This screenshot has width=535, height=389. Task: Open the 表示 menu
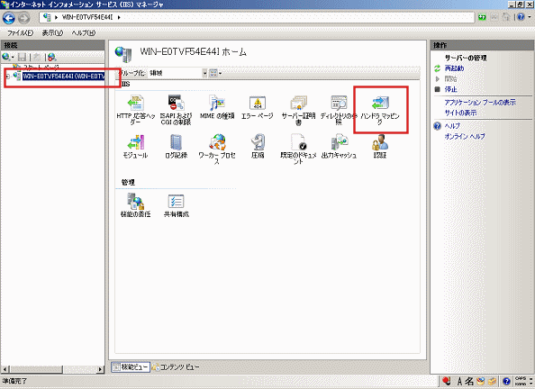pyautogui.click(x=52, y=33)
